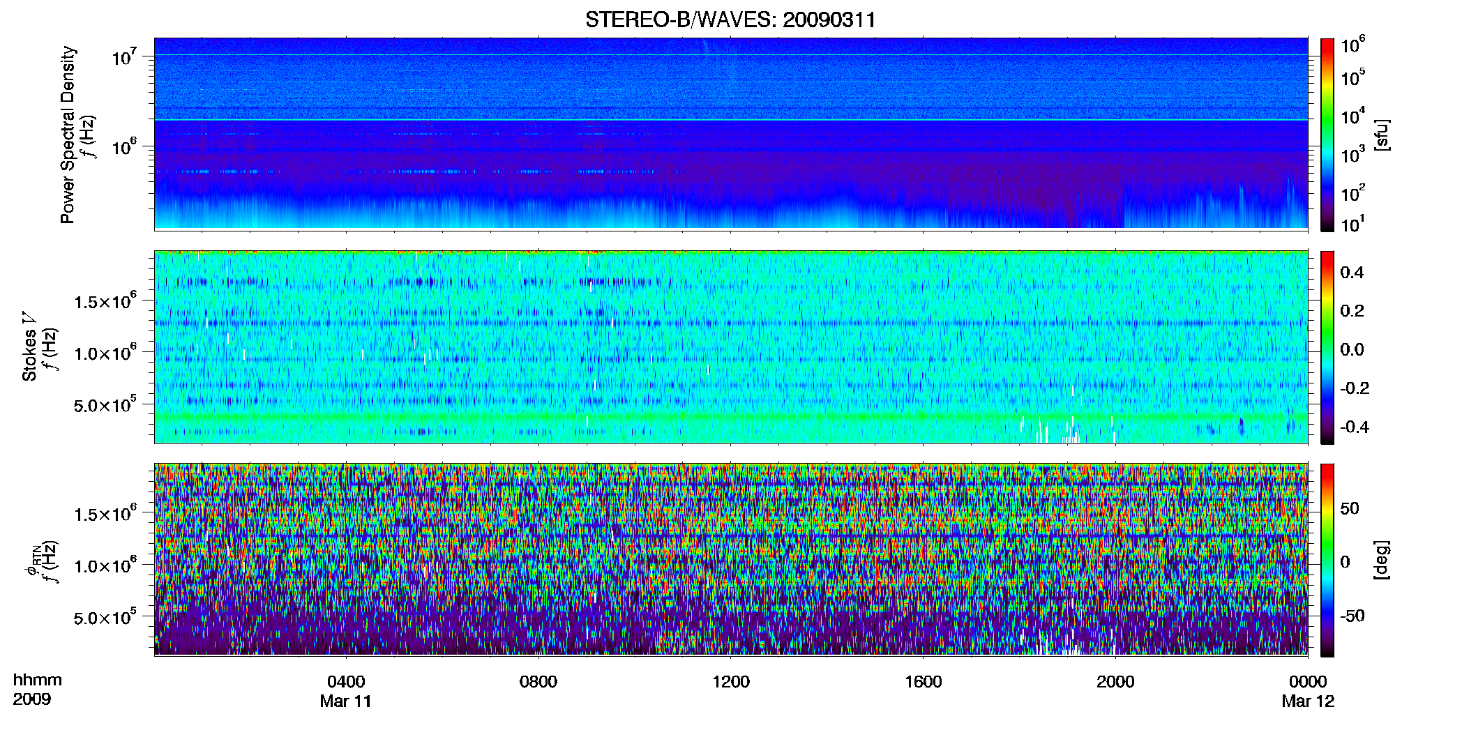
Task: Click the power spectral density colorbar
Action: (x=1327, y=135)
